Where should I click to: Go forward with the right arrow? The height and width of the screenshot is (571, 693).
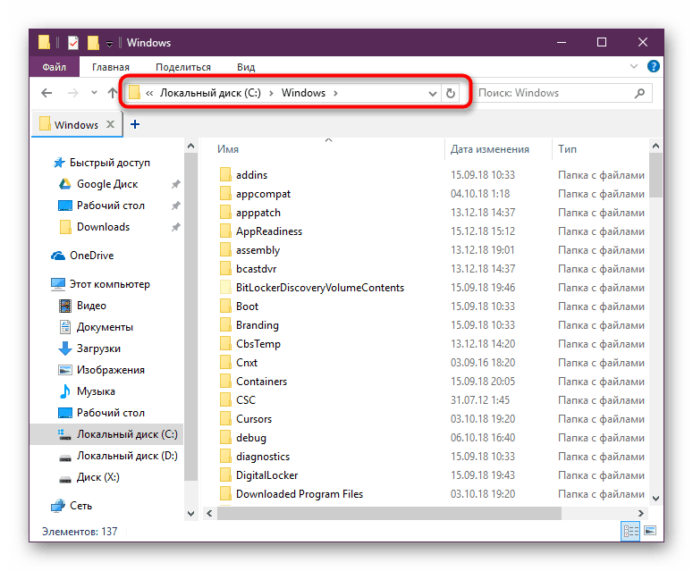73,93
